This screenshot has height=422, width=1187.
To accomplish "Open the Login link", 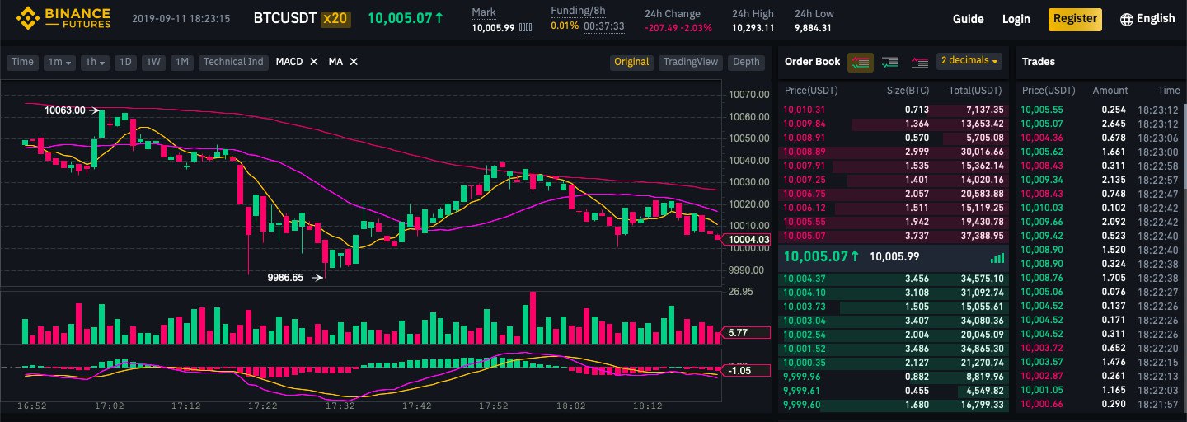I will (1016, 19).
